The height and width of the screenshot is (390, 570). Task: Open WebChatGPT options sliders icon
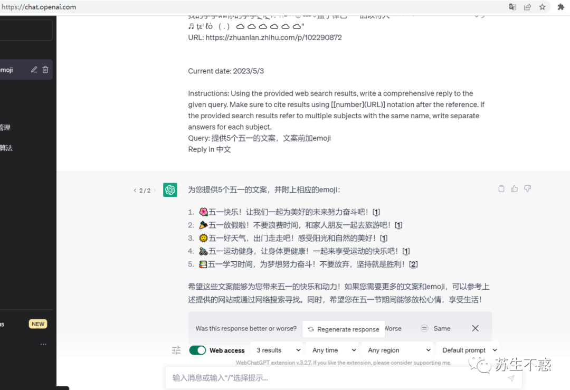[x=176, y=350]
